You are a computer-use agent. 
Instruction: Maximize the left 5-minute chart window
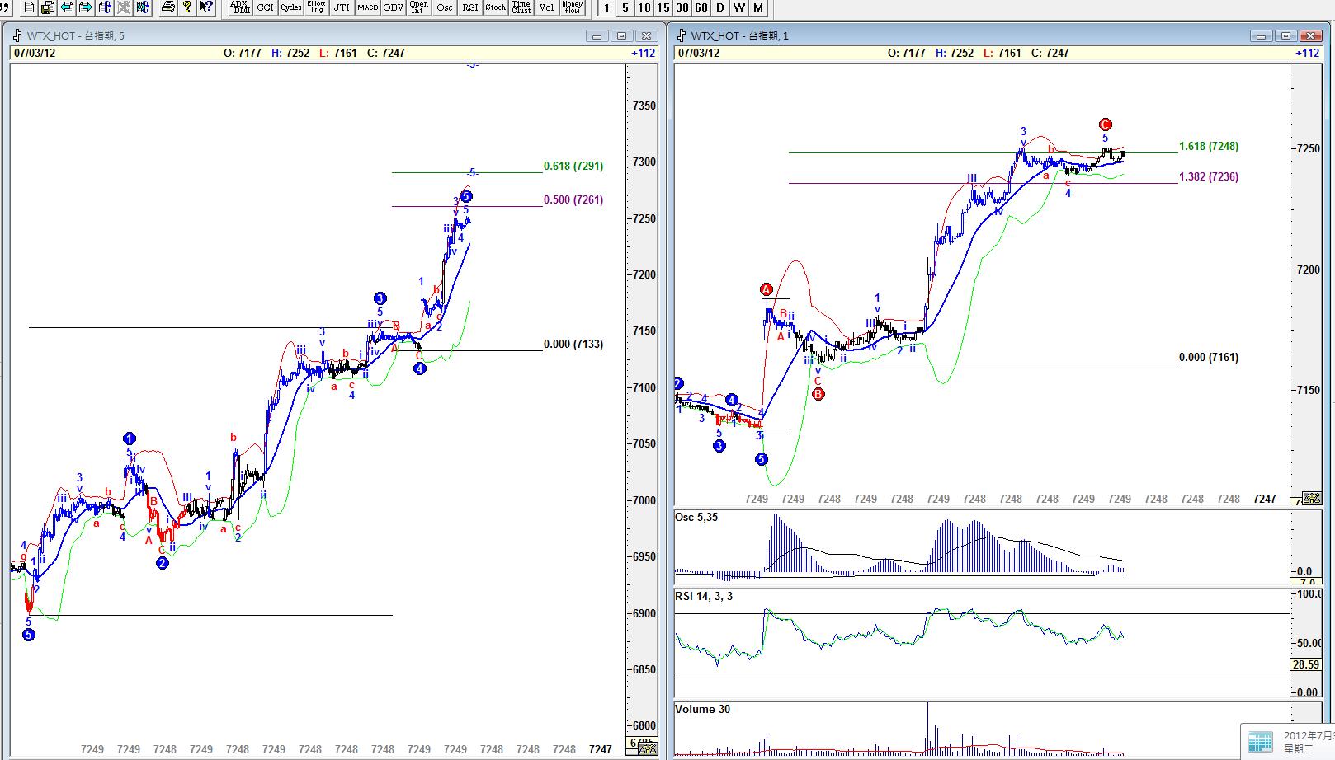click(622, 35)
